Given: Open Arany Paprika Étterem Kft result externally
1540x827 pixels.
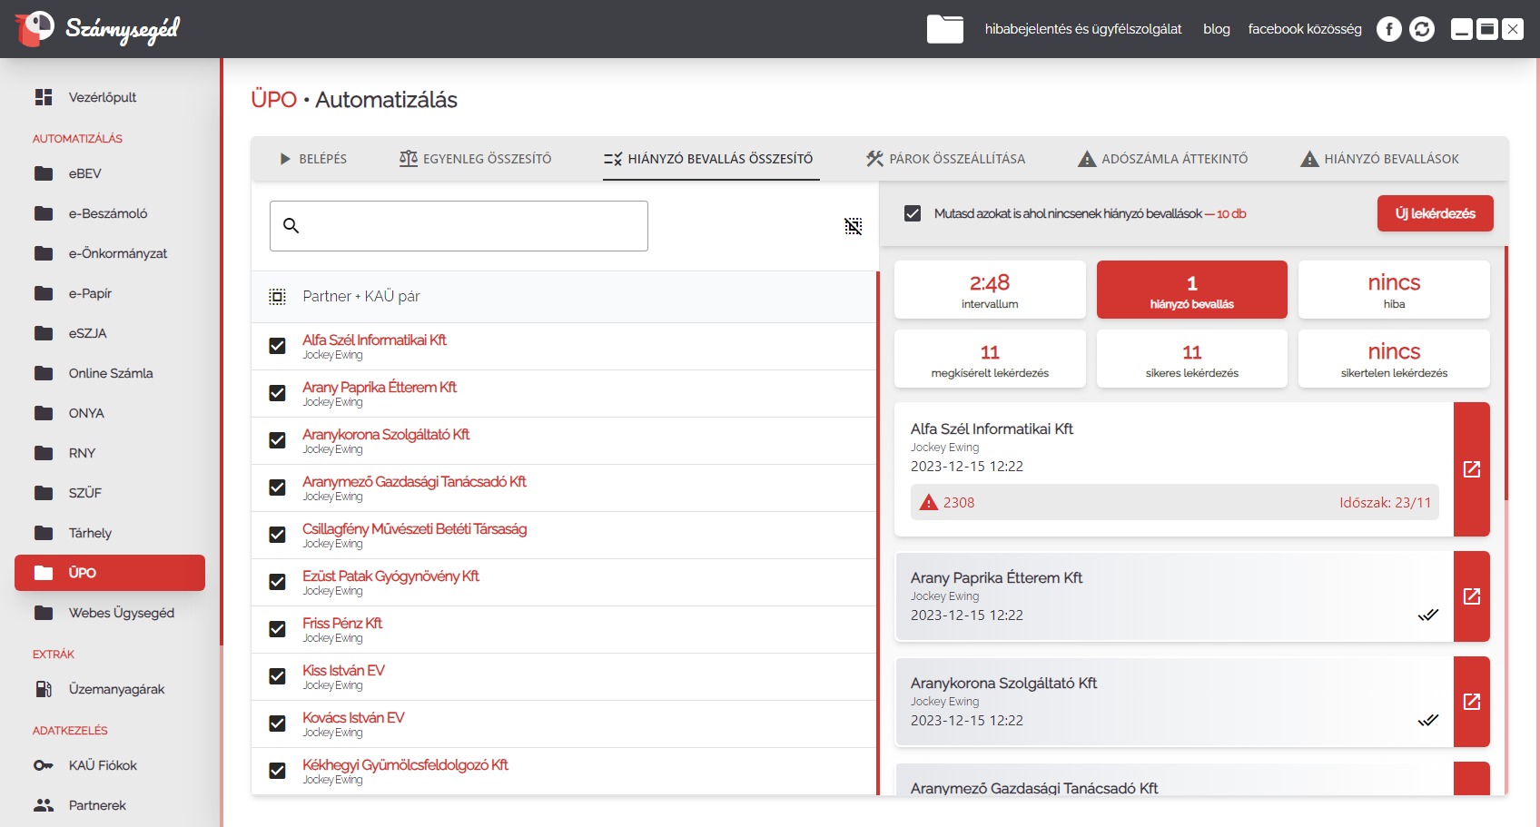Looking at the screenshot, I should point(1471,596).
